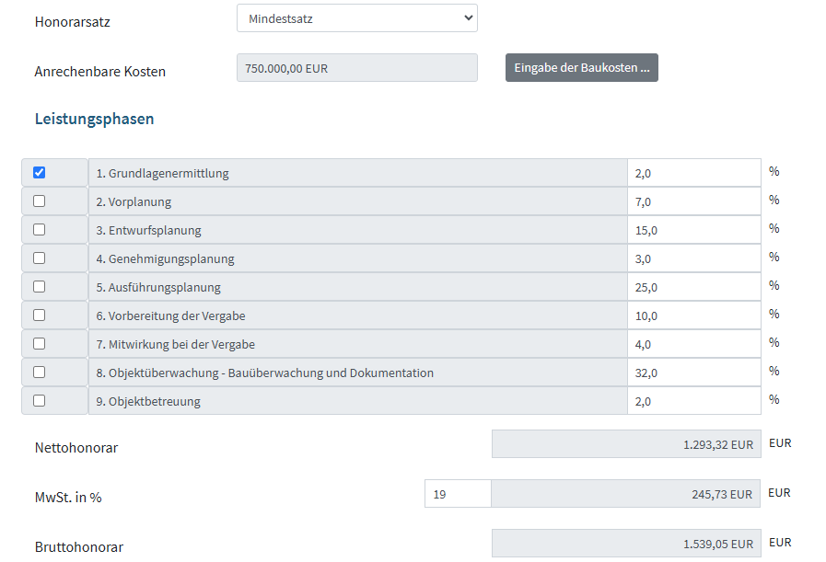Enable Vorbereitung der Vergabe checkbox
Screen dimensions: 826x562
pyautogui.click(x=39, y=315)
